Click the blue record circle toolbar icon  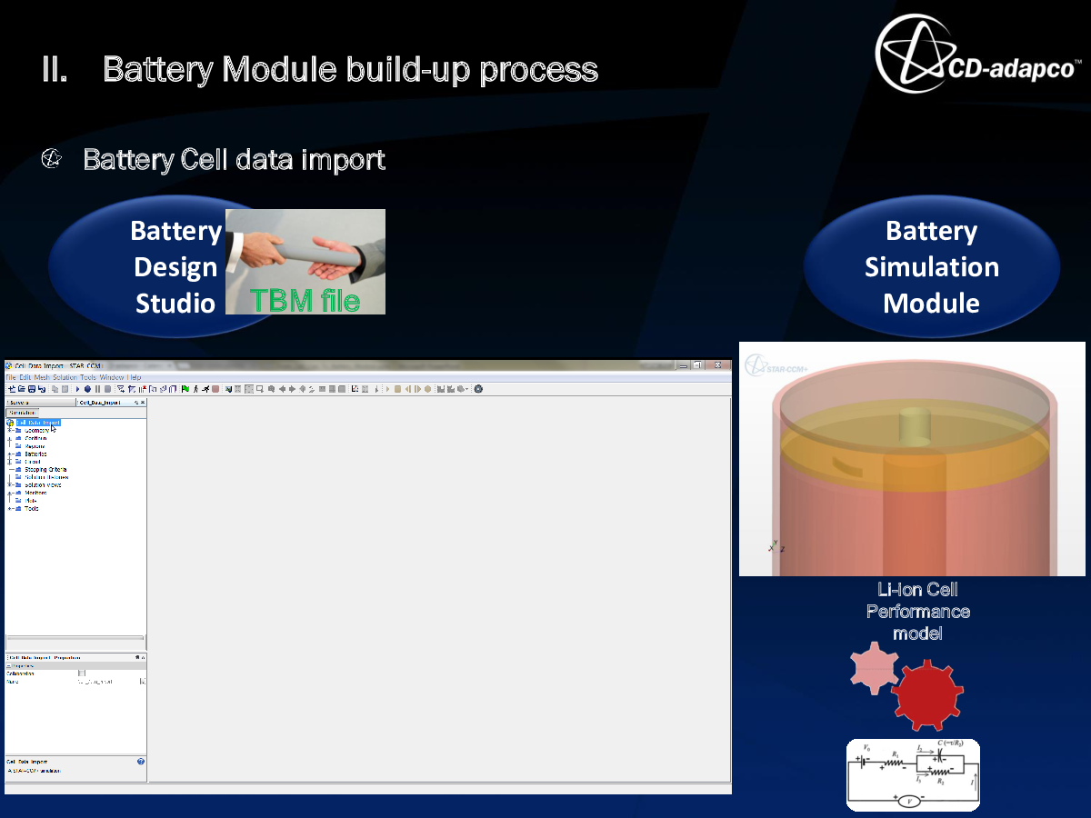tap(87, 389)
